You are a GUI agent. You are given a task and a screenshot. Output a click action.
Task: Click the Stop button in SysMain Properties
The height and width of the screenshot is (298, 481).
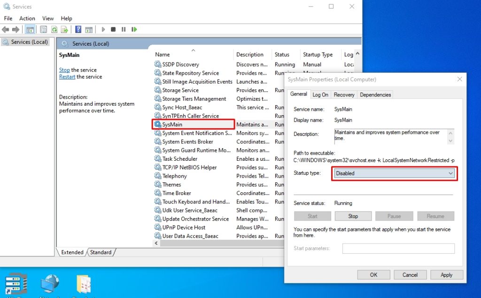click(x=353, y=216)
